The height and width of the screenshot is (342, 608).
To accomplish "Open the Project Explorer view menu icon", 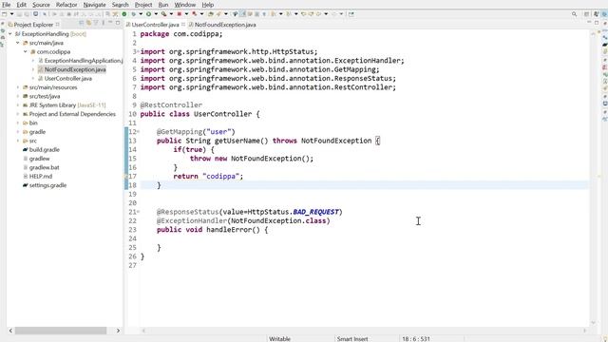I will coord(104,23).
